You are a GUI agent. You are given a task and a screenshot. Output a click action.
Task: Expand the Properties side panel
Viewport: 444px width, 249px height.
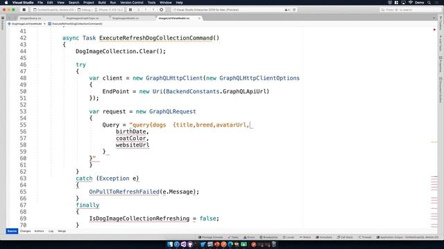[441, 64]
